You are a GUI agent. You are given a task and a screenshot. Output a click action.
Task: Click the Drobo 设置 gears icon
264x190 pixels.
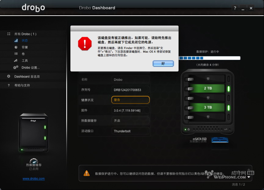(16, 68)
